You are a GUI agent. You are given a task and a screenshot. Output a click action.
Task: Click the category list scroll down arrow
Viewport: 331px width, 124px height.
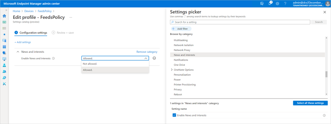pyautogui.click(x=327, y=94)
